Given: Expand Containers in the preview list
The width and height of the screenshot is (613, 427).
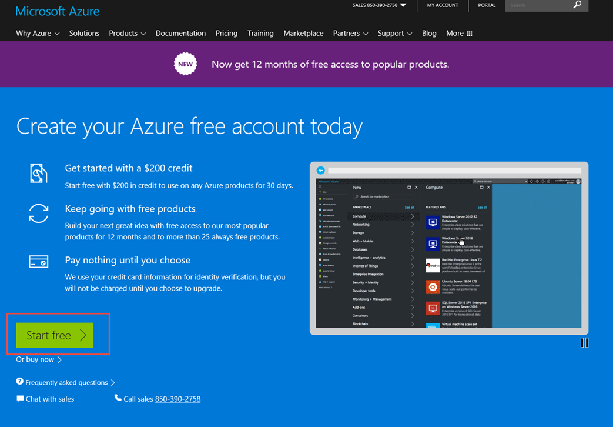Looking at the screenshot, I should pyautogui.click(x=383, y=315).
